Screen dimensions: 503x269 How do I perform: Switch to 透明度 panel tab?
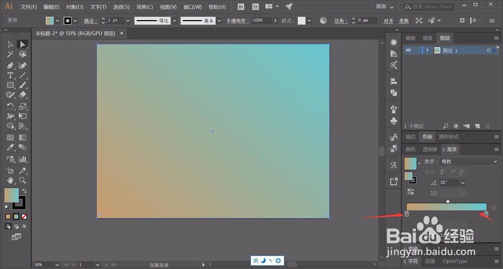(x=430, y=149)
